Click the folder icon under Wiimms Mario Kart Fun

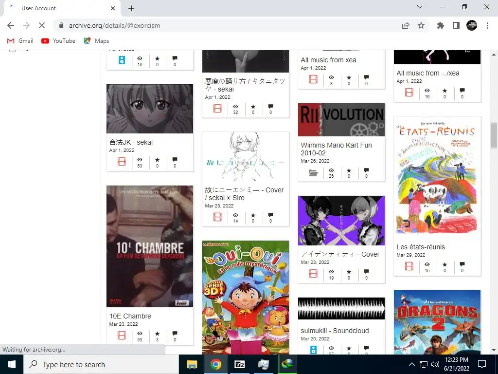(x=313, y=173)
